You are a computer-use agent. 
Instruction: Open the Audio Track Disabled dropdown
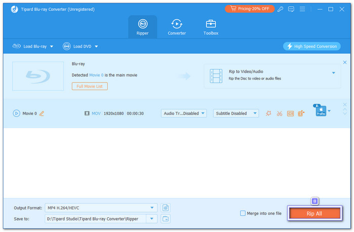pyautogui.click(x=184, y=113)
